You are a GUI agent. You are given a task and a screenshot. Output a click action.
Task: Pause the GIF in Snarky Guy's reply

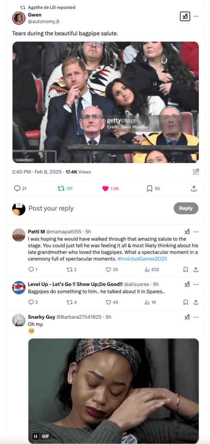[36, 436]
